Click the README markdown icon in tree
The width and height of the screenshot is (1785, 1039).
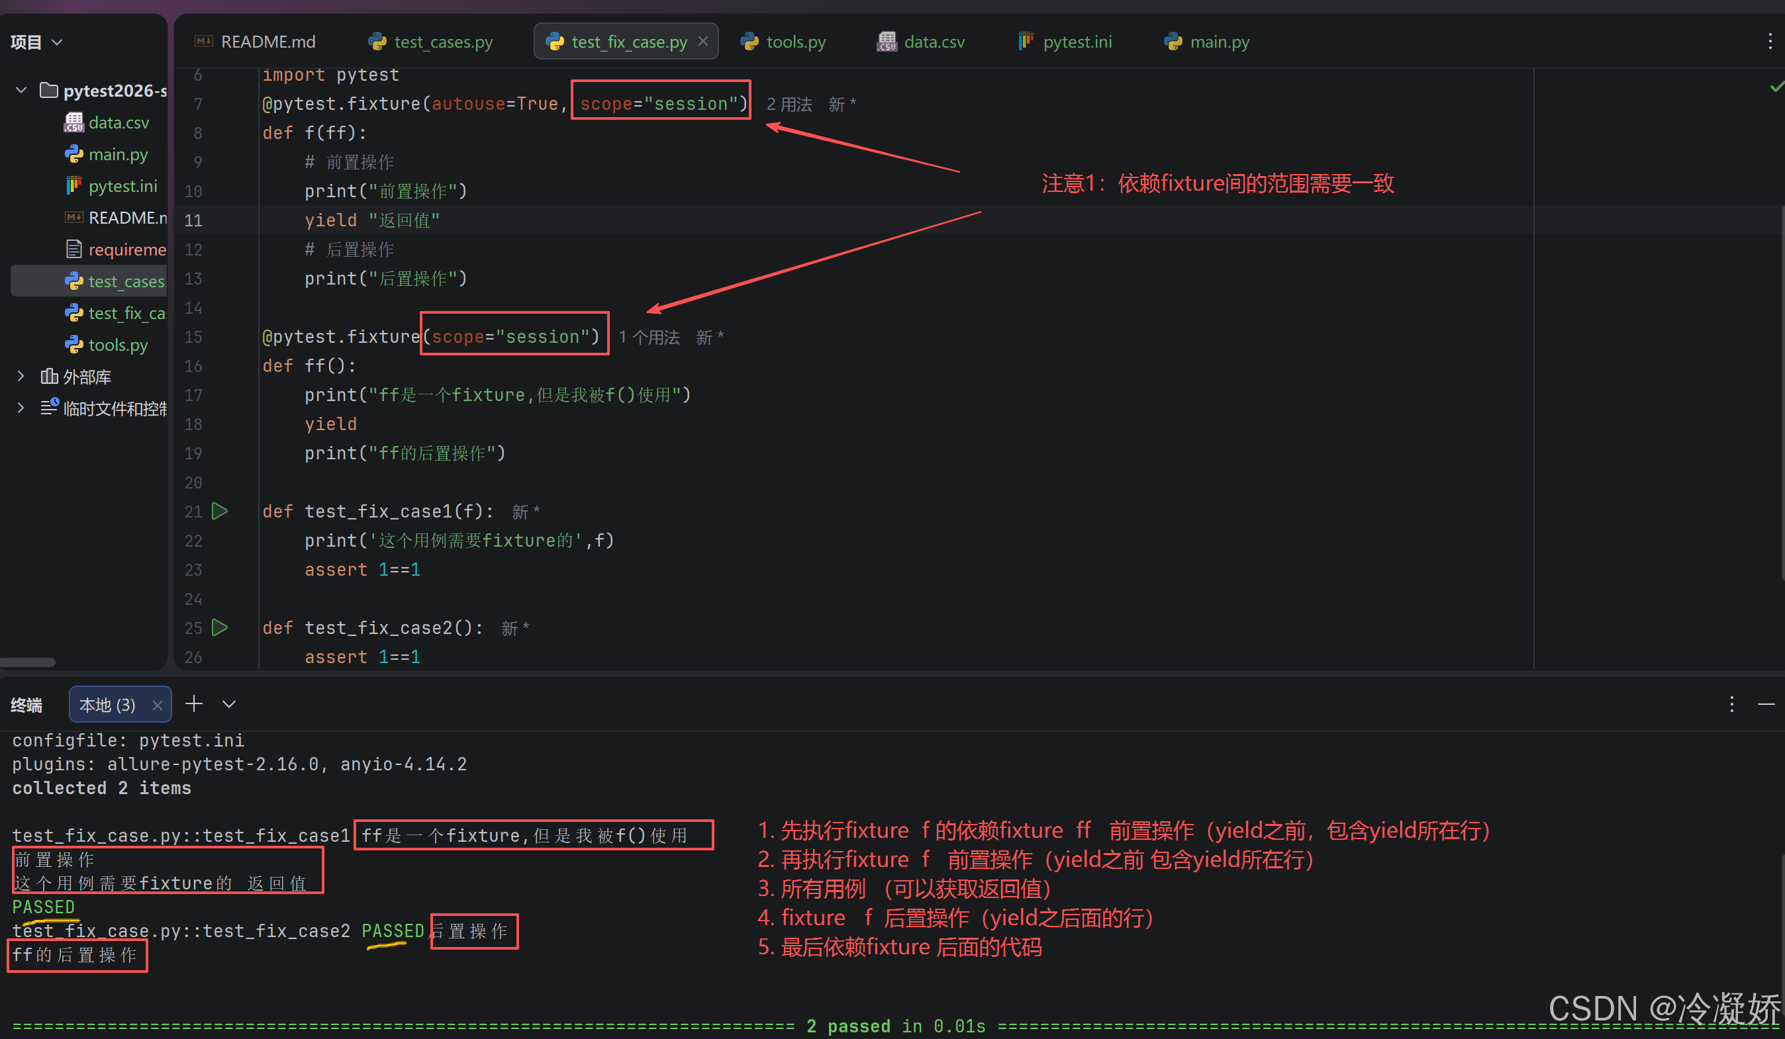pyautogui.click(x=73, y=217)
